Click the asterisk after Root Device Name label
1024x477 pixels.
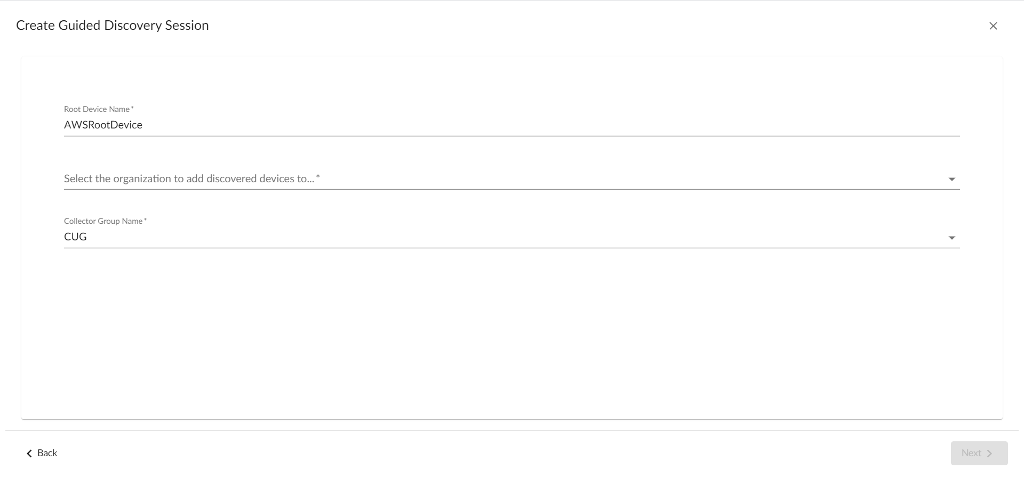(x=132, y=108)
